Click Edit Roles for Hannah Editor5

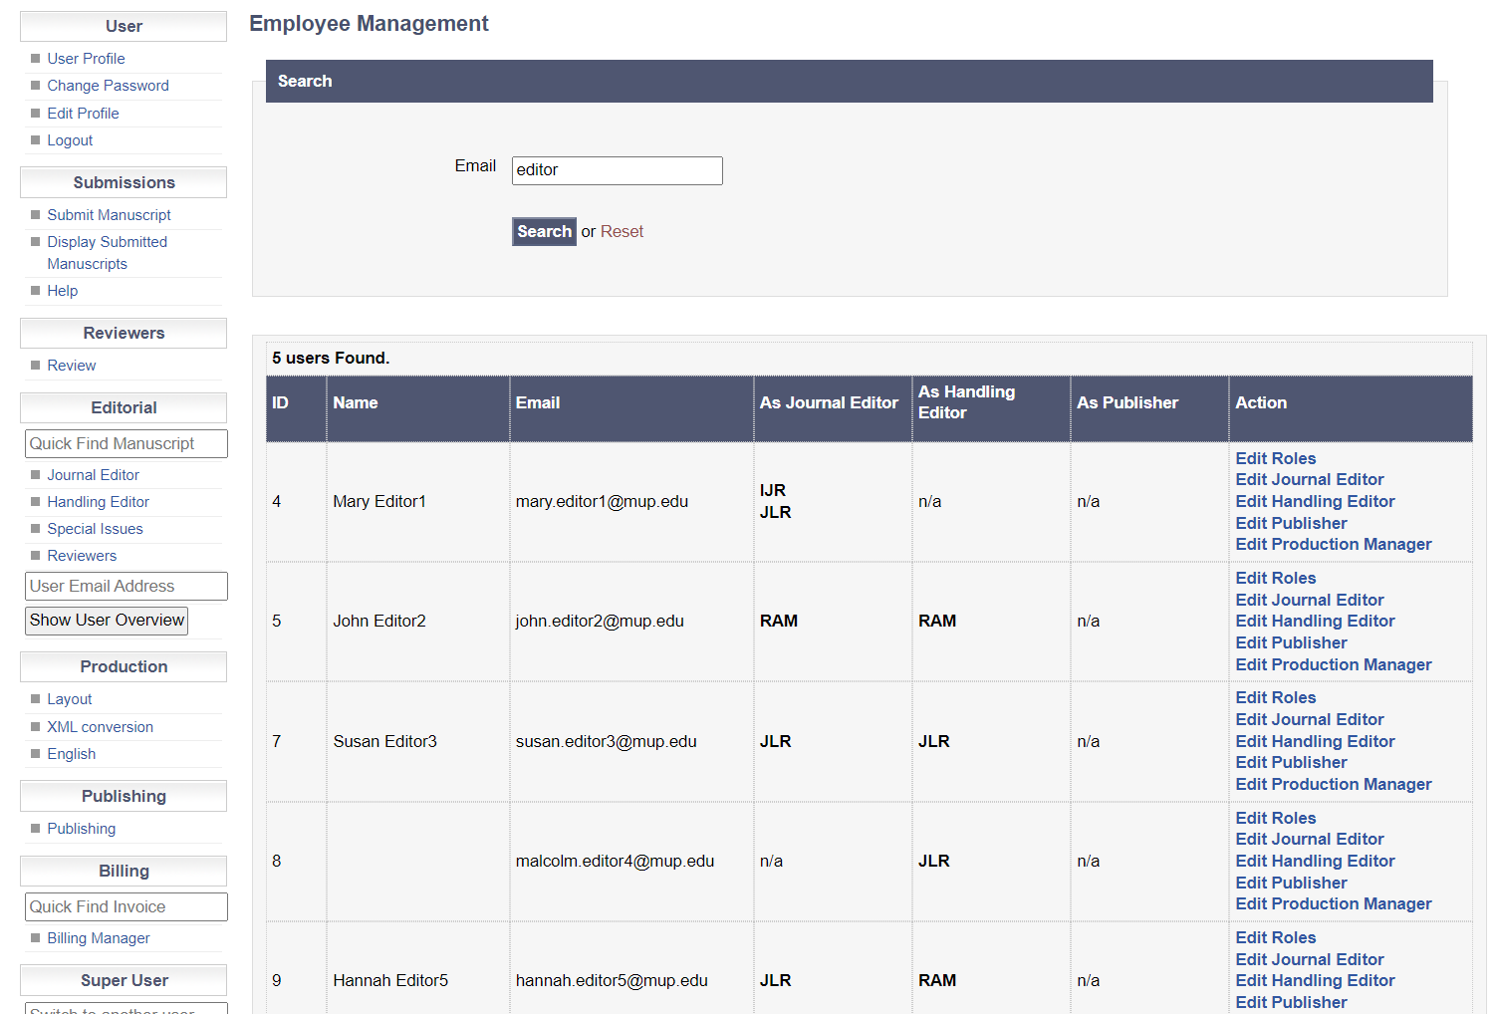pyautogui.click(x=1275, y=937)
